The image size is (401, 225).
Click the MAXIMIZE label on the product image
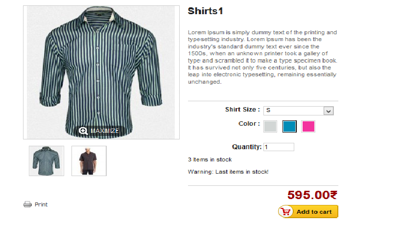coord(105,131)
